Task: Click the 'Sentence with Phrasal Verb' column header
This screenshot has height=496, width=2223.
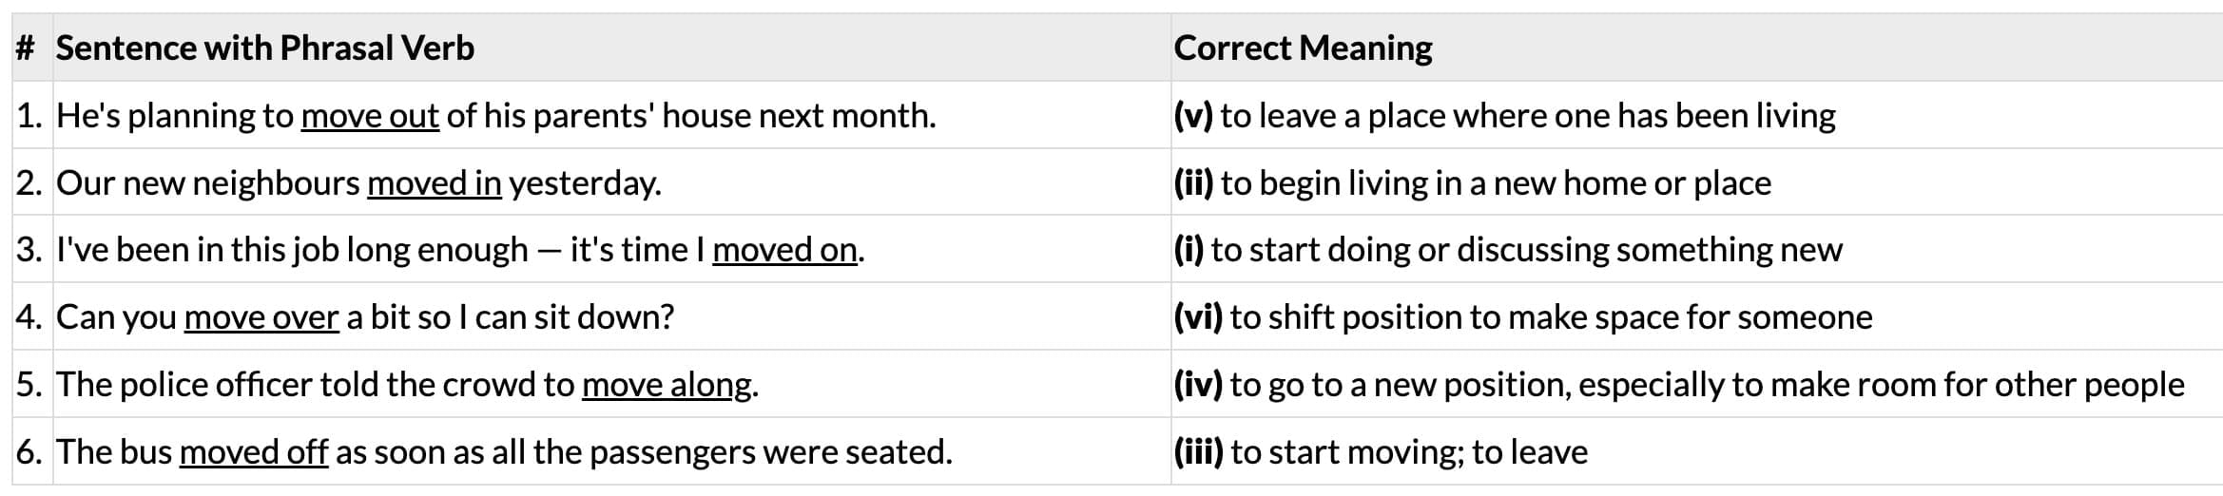Action: tap(264, 48)
